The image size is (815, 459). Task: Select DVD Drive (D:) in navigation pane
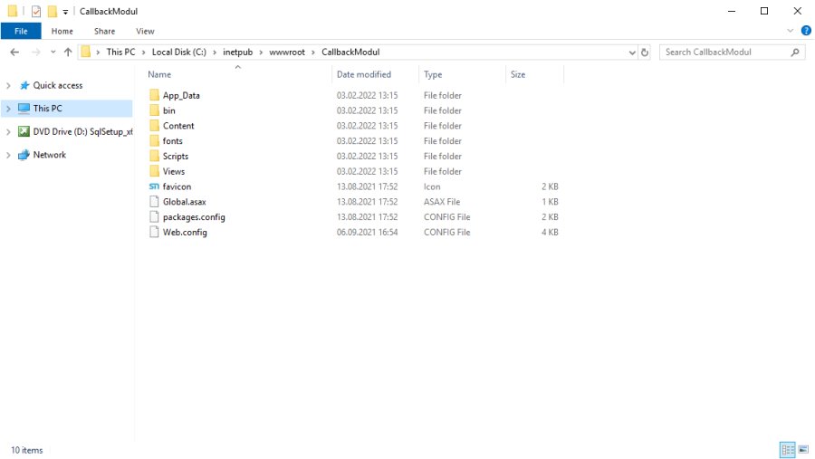point(82,132)
